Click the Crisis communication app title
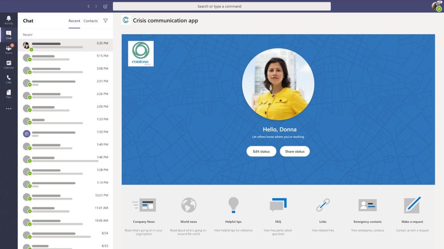 point(165,20)
